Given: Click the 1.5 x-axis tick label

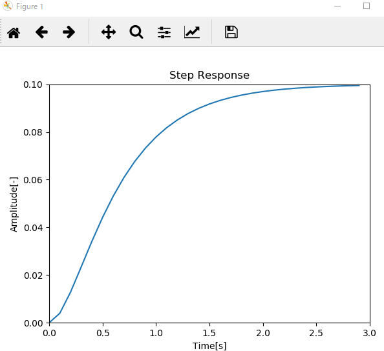Looking at the screenshot, I should pos(209,333).
